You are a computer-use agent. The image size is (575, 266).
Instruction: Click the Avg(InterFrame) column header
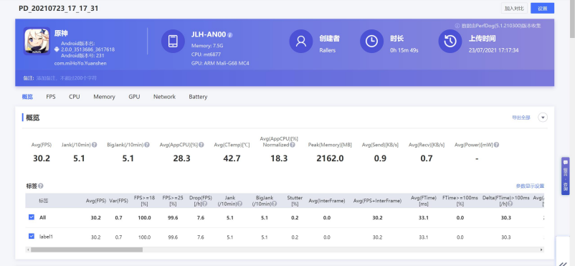tap(327, 201)
